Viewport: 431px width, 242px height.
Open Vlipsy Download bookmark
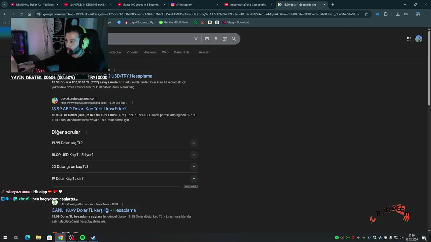coord(237,22)
